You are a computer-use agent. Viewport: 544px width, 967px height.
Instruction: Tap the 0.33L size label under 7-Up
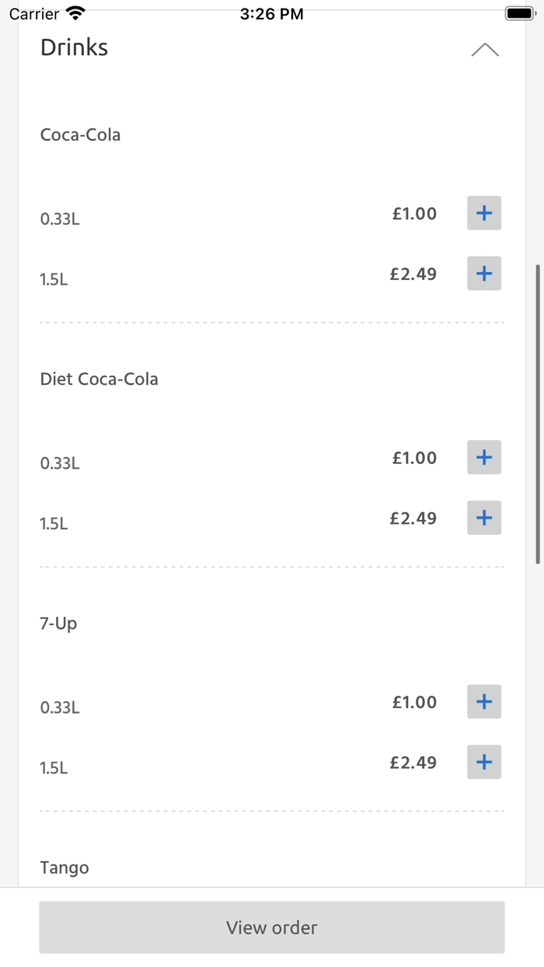click(60, 707)
